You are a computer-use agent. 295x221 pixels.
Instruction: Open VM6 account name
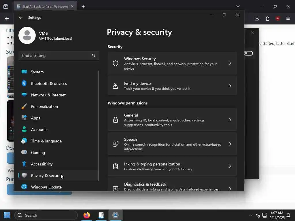(x=44, y=33)
